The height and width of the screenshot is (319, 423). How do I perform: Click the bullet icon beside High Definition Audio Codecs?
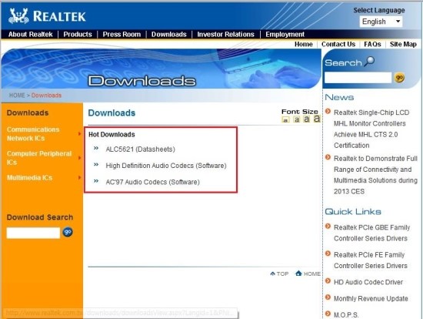click(96, 165)
